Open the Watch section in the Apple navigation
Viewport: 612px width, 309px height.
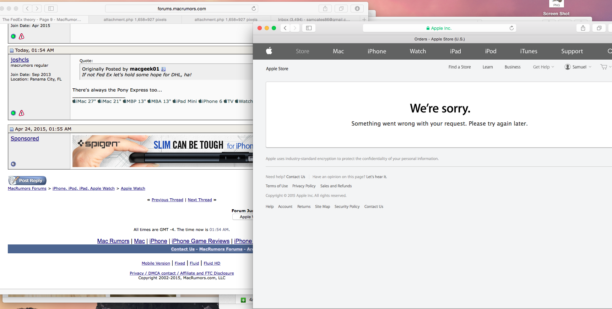tap(418, 51)
